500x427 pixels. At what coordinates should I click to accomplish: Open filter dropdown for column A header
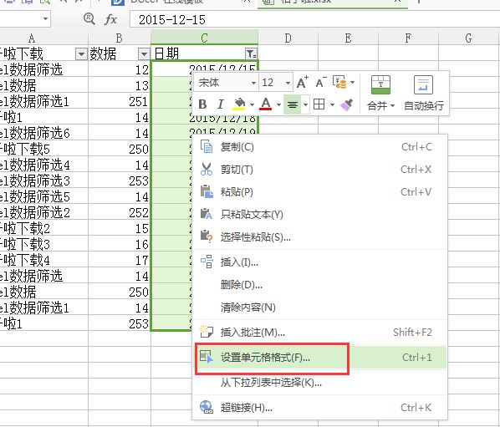pos(81,53)
